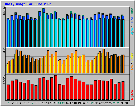The width and height of the screenshot is (135, 106).
Task: Click day 23 on the x-axis
Action: [95, 103]
